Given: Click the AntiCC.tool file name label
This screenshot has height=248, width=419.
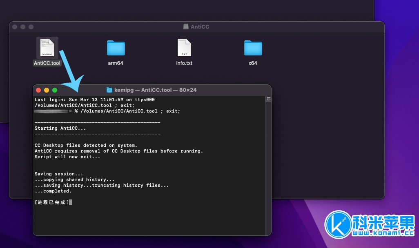Looking at the screenshot, I should 47,63.
